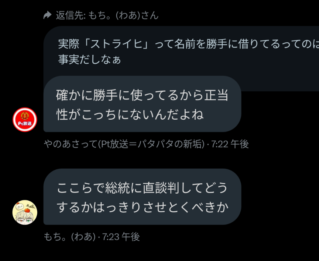Tap the line するかはっきりさせとくべきか
319x261 pixels.
[143, 207]
